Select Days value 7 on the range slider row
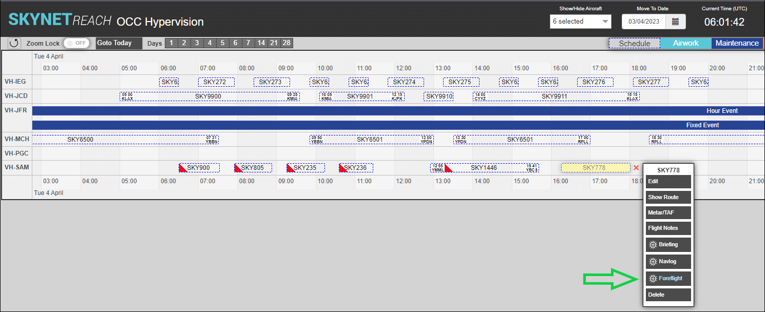 (248, 43)
